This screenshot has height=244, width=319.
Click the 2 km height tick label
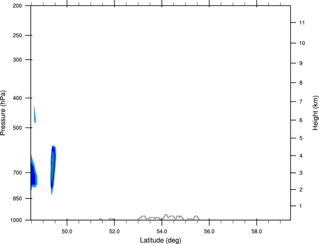coord(301,190)
